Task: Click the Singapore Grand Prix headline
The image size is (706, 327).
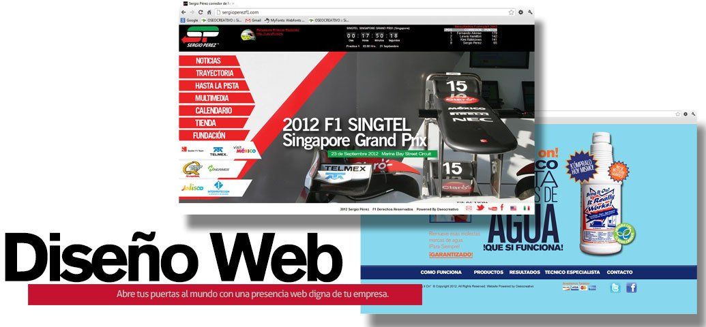Action: (x=354, y=133)
